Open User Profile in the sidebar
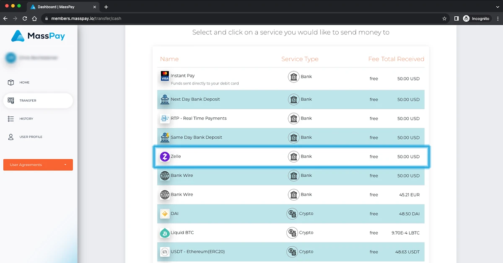Screen dimensions: 503x263 point(31,137)
